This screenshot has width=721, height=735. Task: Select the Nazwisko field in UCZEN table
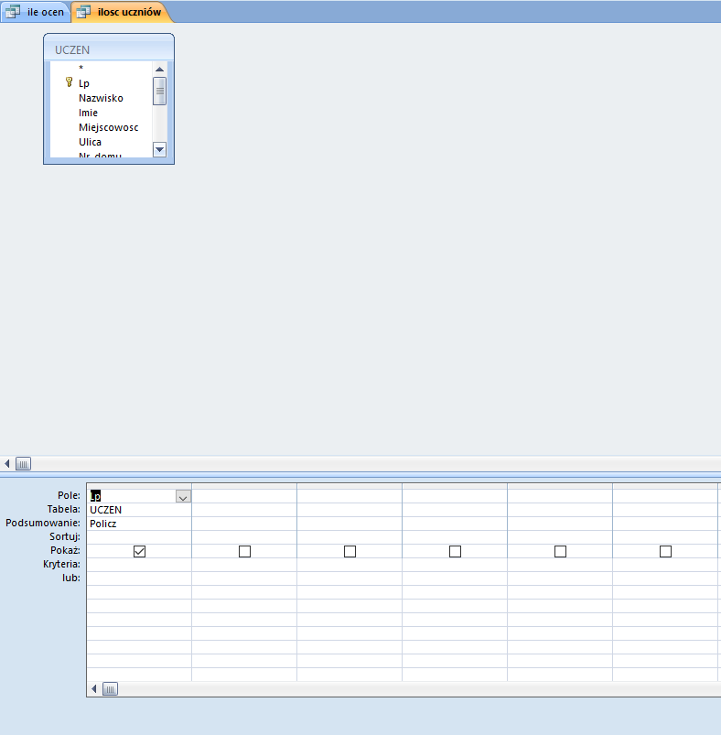point(101,98)
